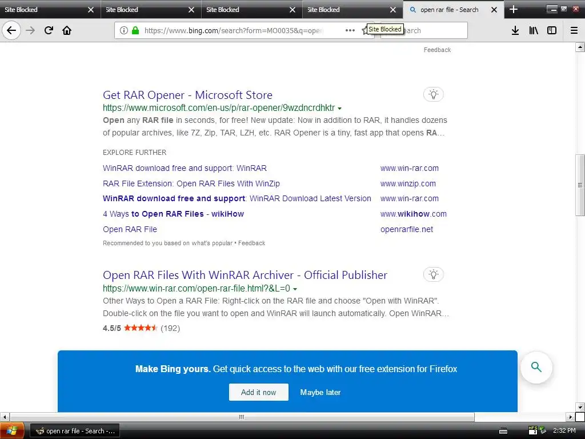Image resolution: width=585 pixels, height=439 pixels.
Task: Expand dropdown arrow after win-rar.com URL
Action: coord(295,289)
